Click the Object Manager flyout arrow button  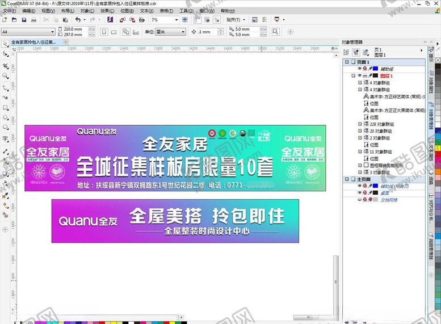pos(421,51)
